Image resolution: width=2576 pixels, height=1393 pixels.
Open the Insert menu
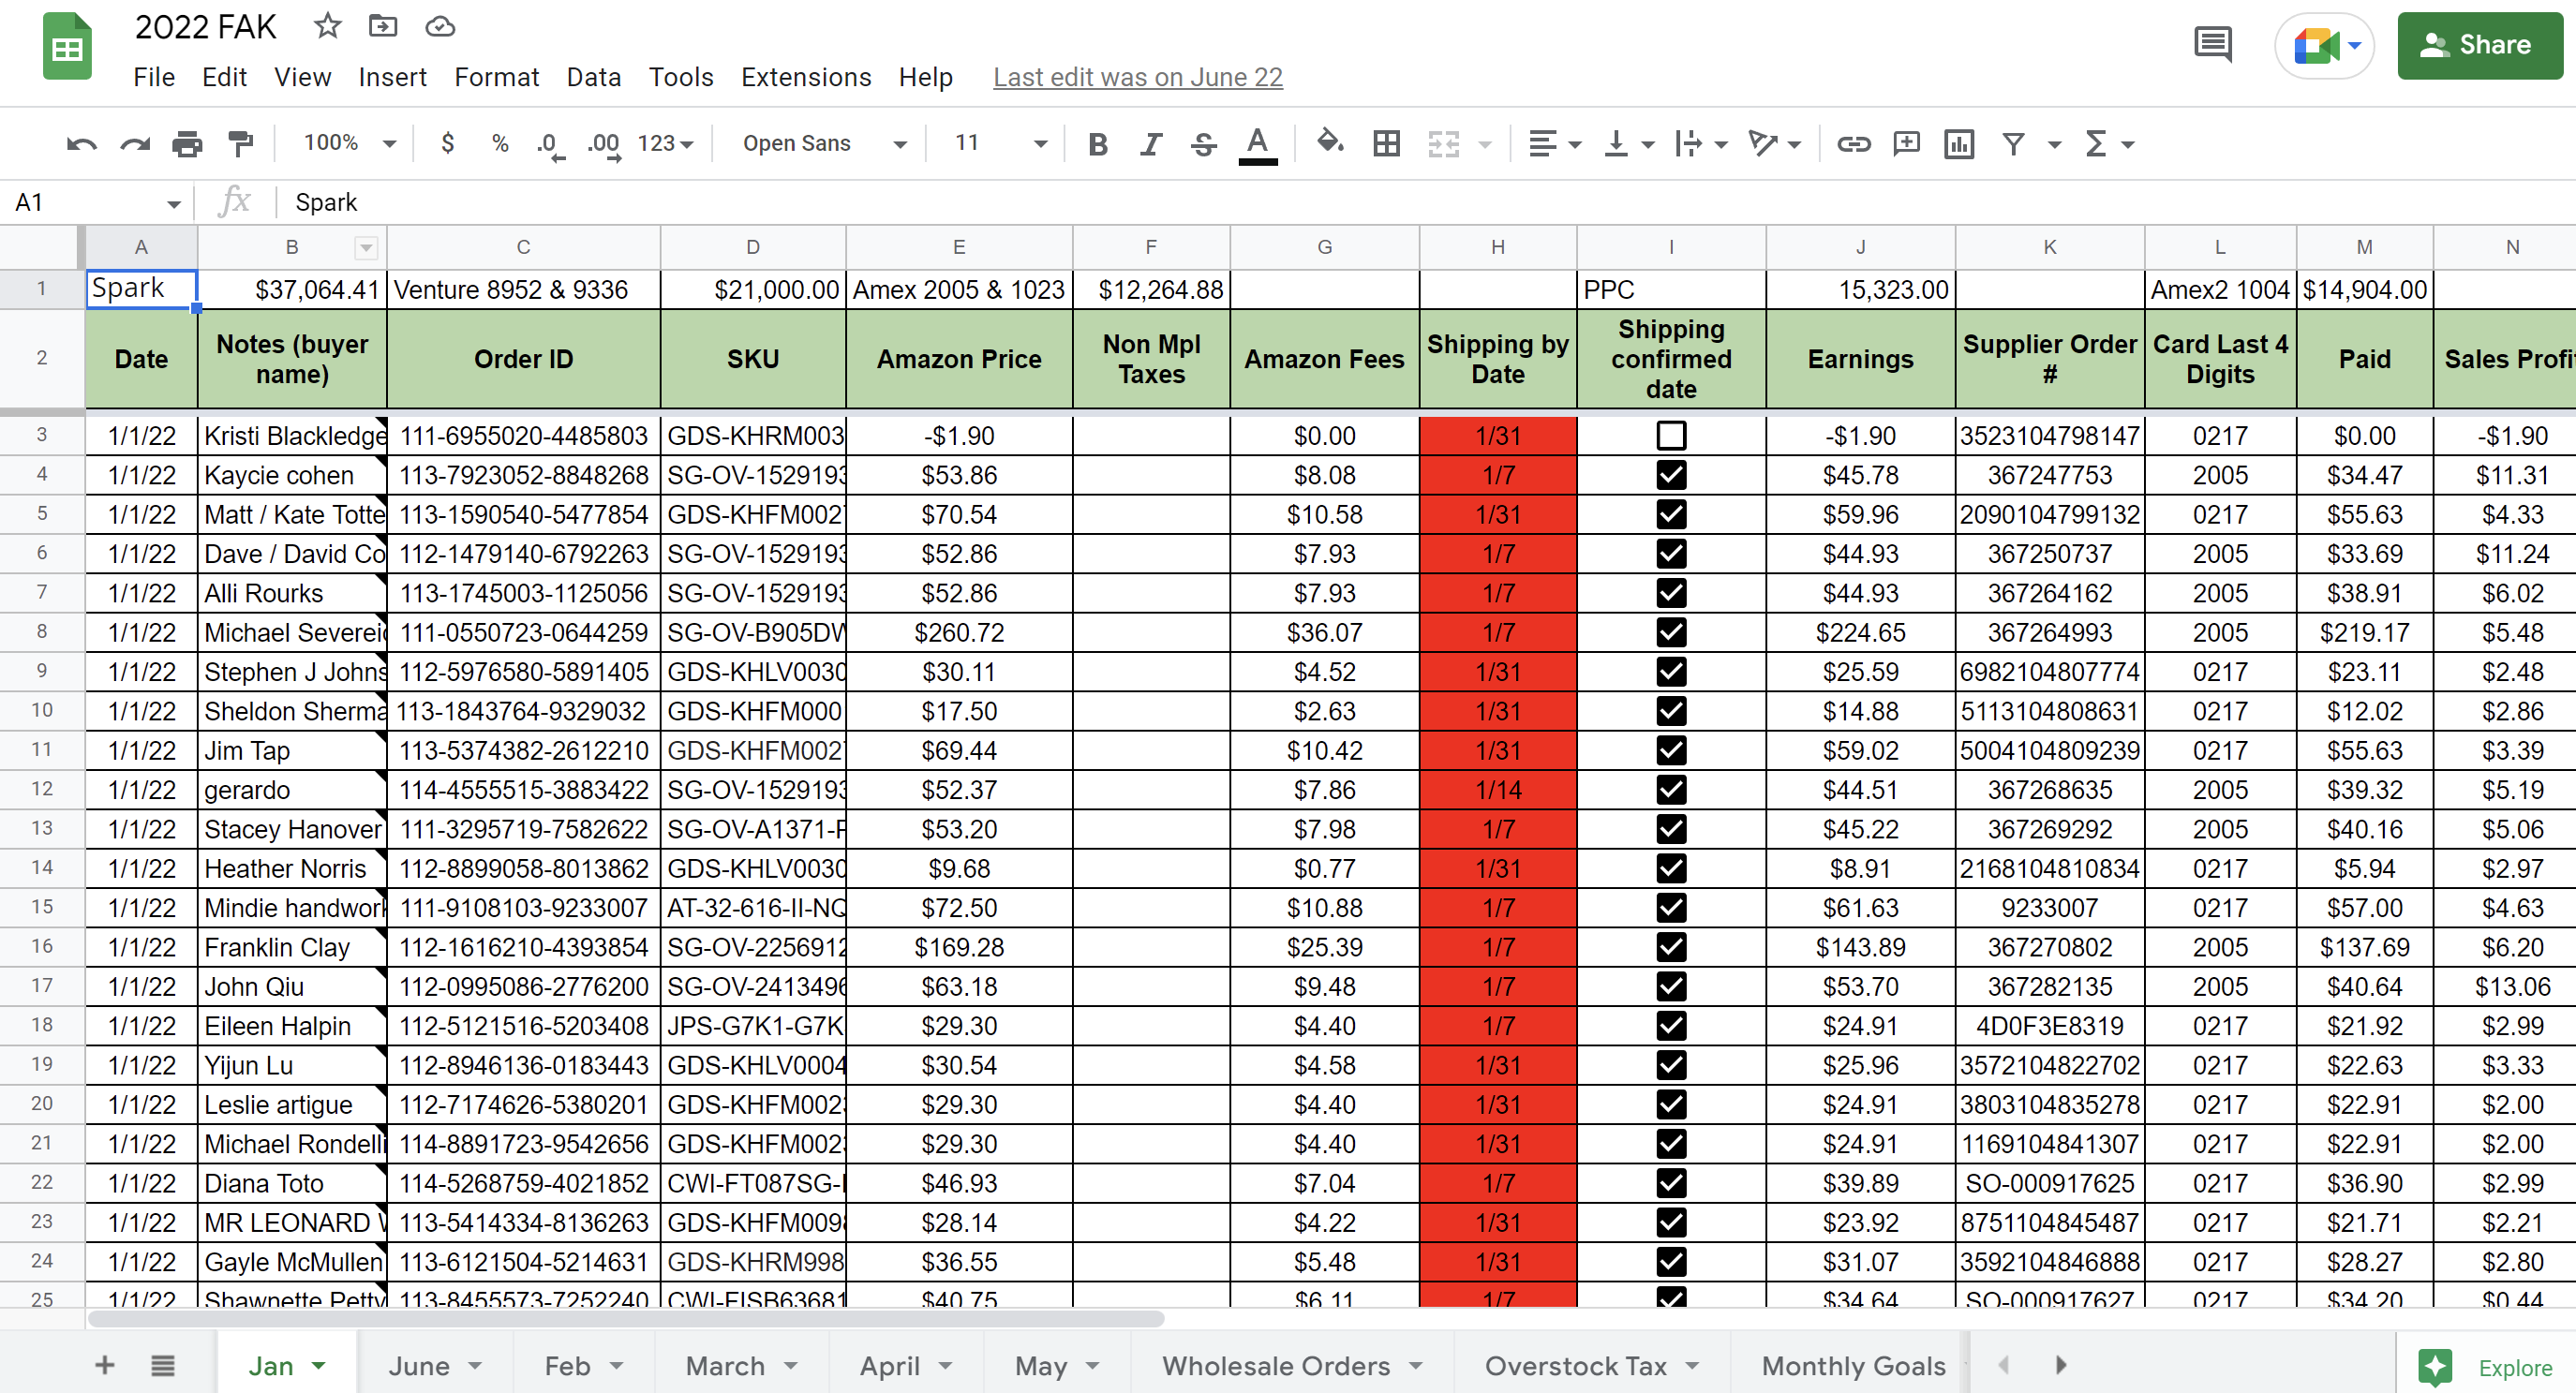392,77
